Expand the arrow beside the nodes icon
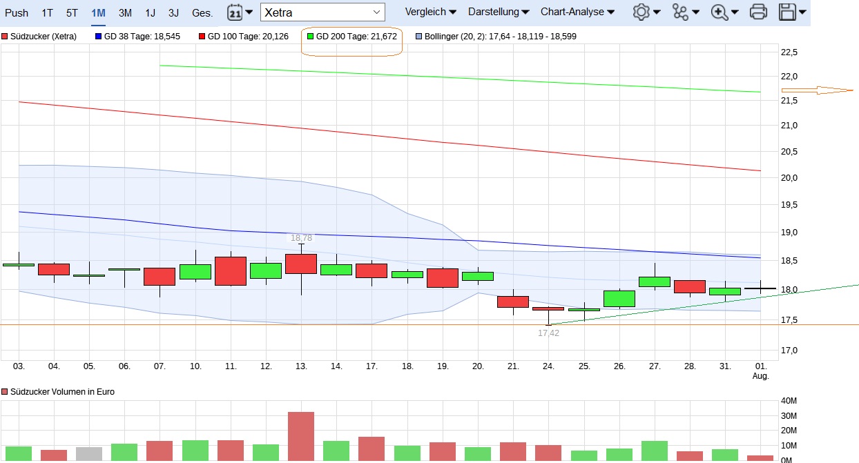Image resolution: width=859 pixels, height=463 pixels. click(x=695, y=12)
